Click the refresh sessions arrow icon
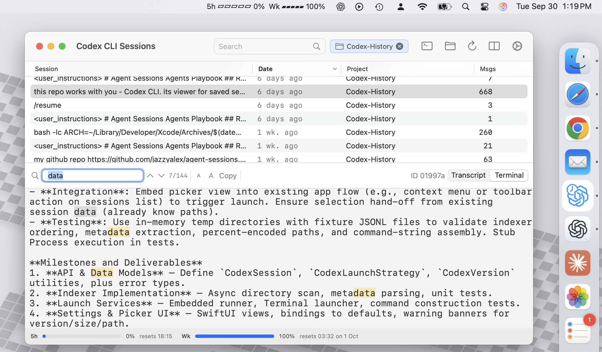 coord(472,46)
